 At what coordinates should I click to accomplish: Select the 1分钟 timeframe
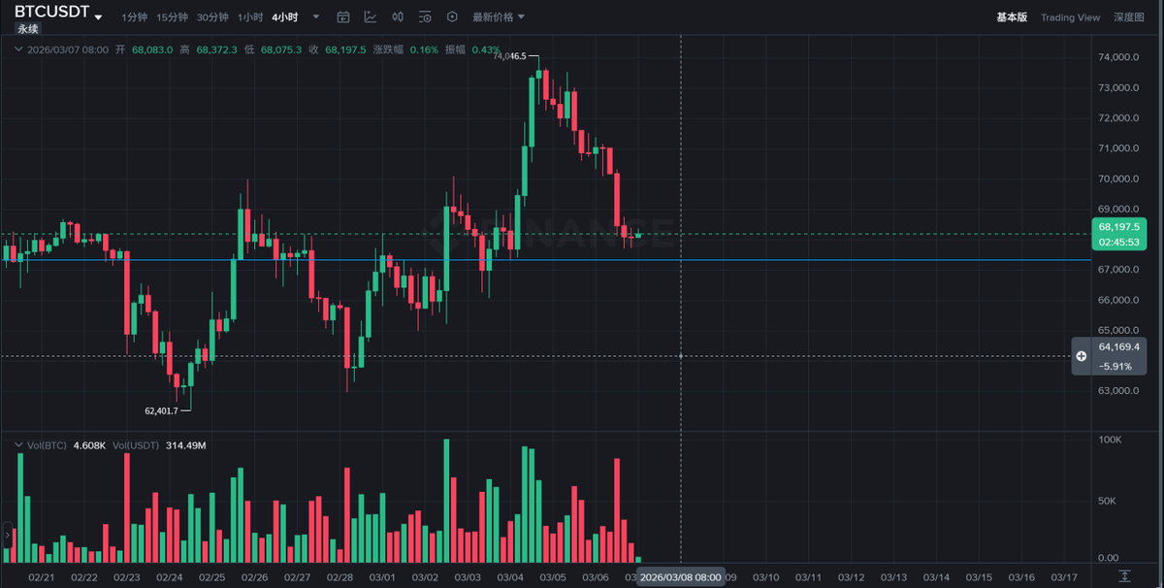135,17
